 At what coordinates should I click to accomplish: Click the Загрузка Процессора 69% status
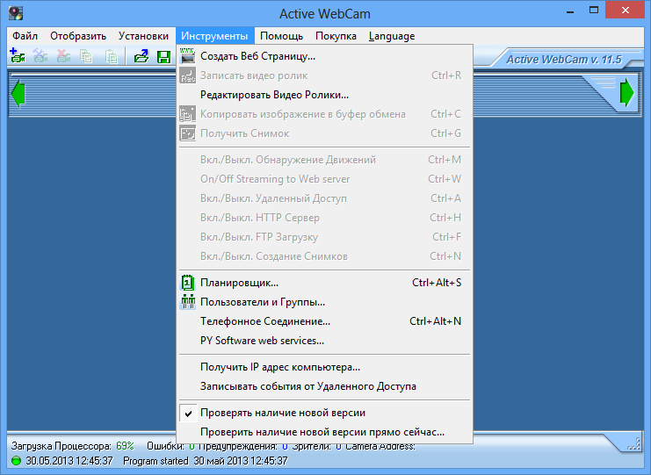tap(73, 446)
